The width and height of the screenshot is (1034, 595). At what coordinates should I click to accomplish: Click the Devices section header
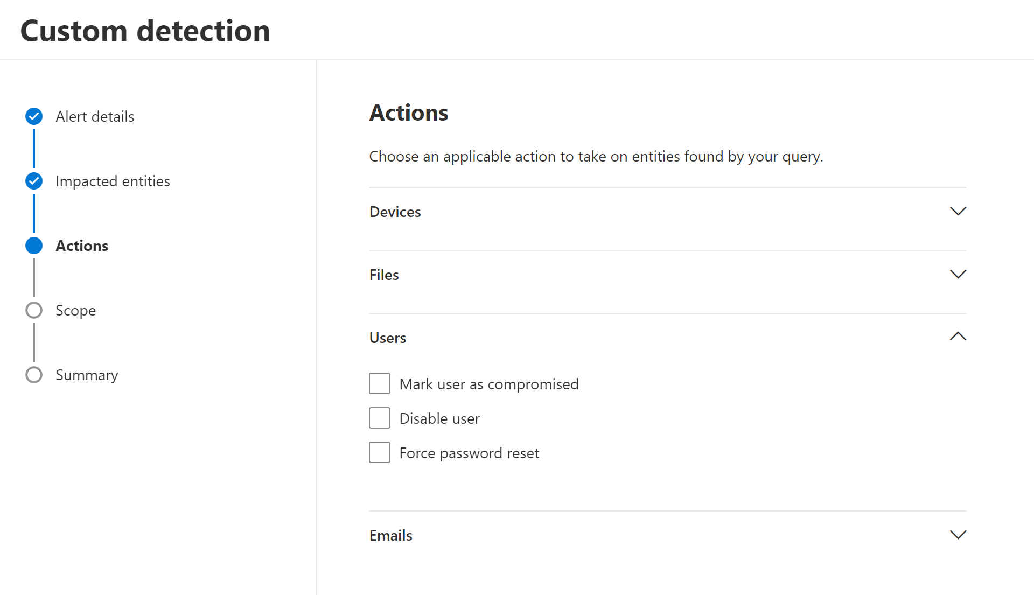click(395, 212)
